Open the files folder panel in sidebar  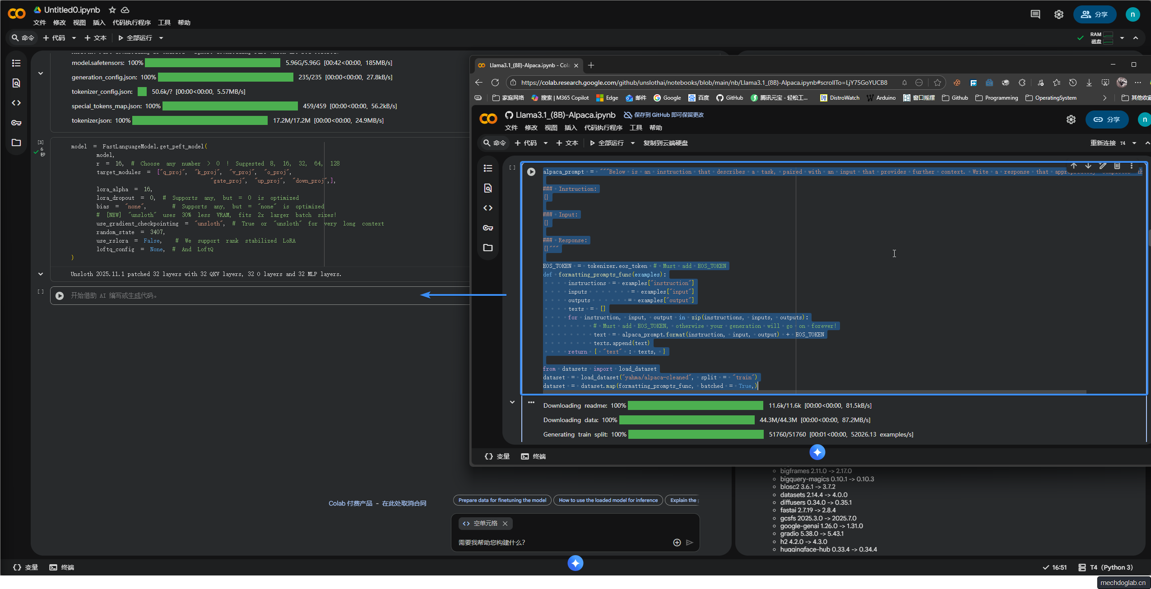(16, 143)
